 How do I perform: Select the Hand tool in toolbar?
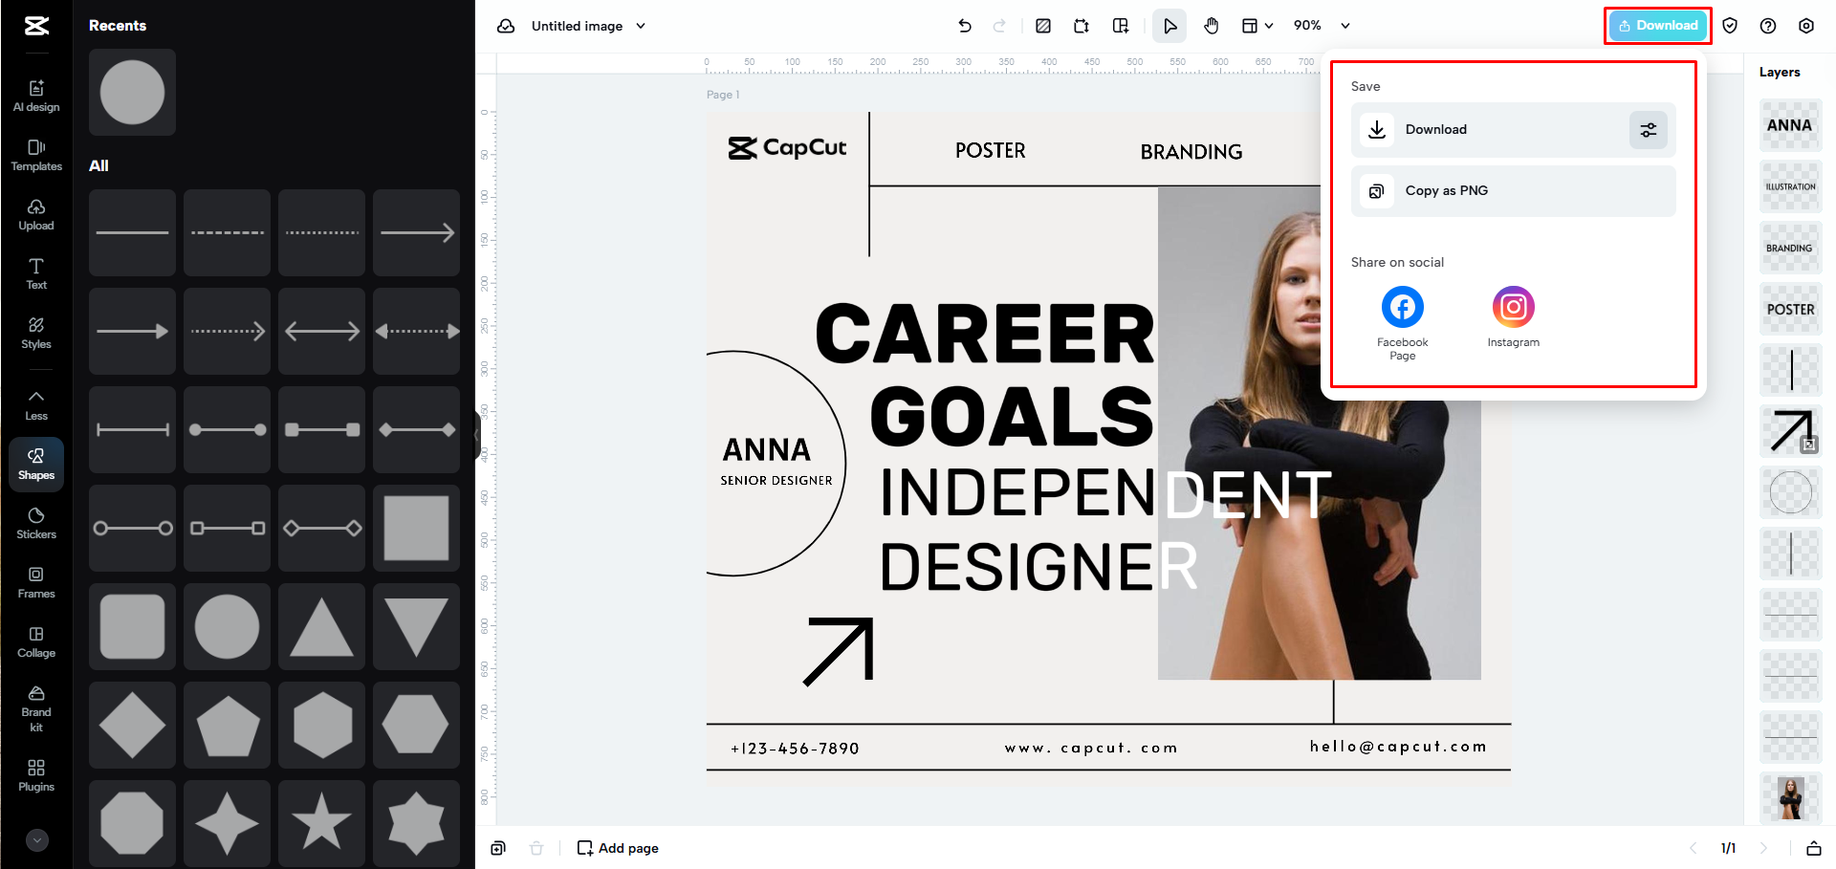[1211, 26]
